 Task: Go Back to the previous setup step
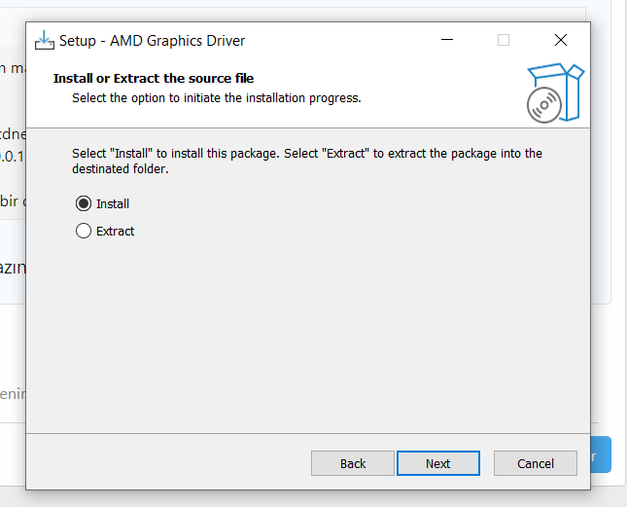tap(353, 463)
